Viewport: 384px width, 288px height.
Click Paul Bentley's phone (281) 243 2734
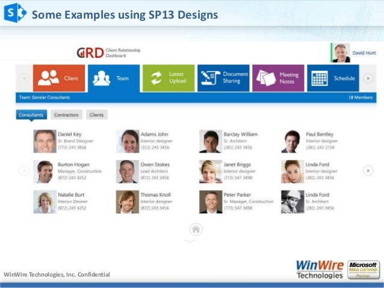320,147
